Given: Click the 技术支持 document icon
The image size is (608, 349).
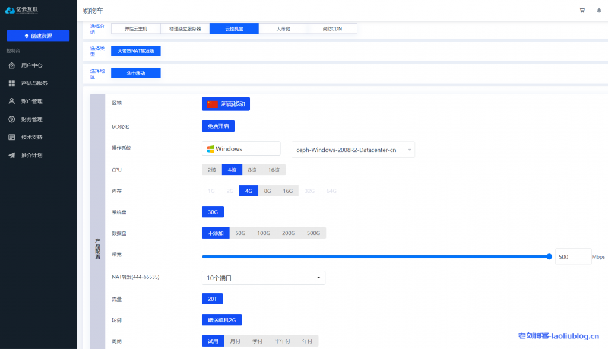Looking at the screenshot, I should click(x=12, y=137).
